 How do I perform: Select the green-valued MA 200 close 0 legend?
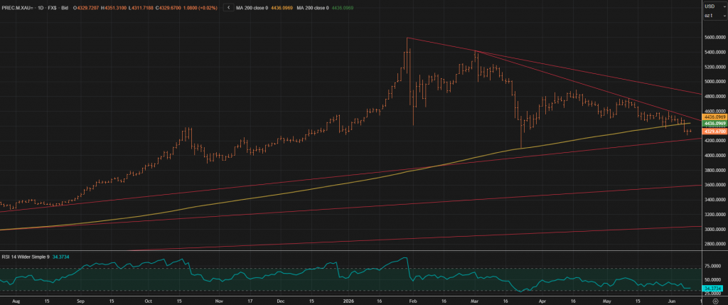pos(313,8)
